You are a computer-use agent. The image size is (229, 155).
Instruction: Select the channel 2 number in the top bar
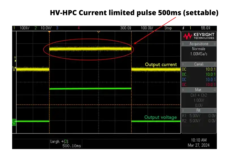tap(36, 28)
